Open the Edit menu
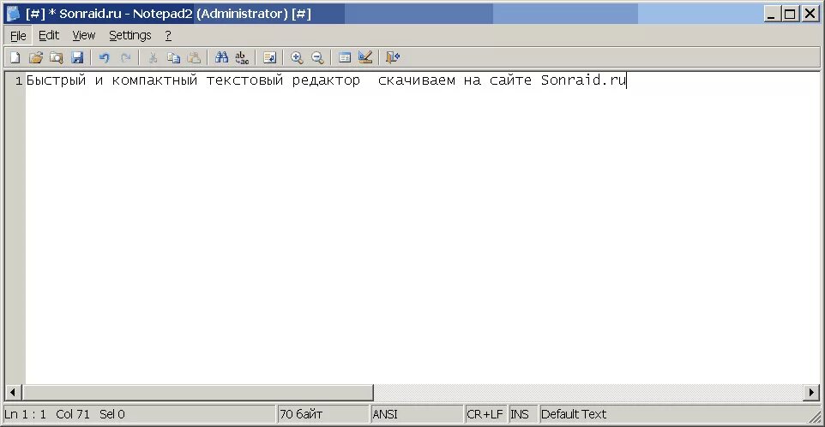825x427 pixels. 49,35
